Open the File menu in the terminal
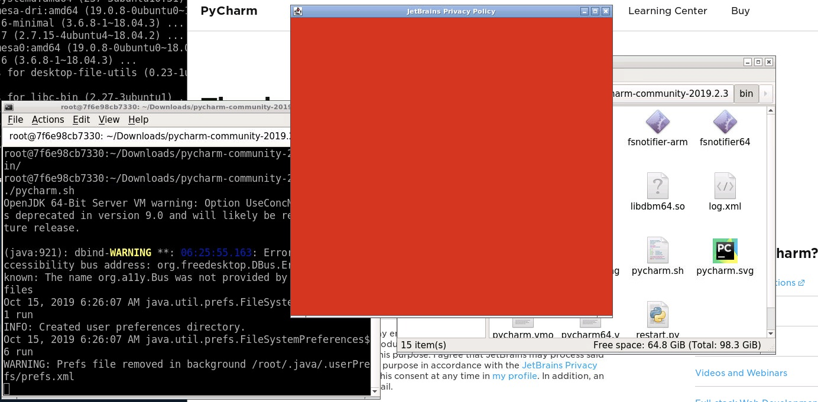The width and height of the screenshot is (818, 402). [x=15, y=119]
